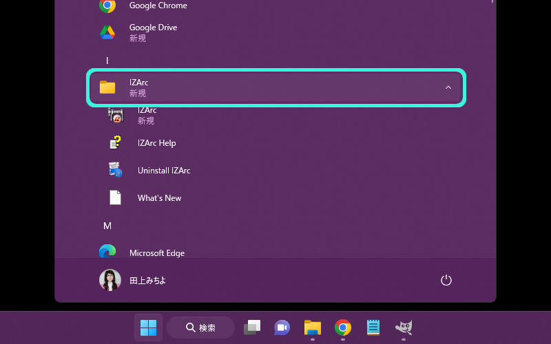
Task: Click the 検索 search box on taskbar
Action: 200,327
